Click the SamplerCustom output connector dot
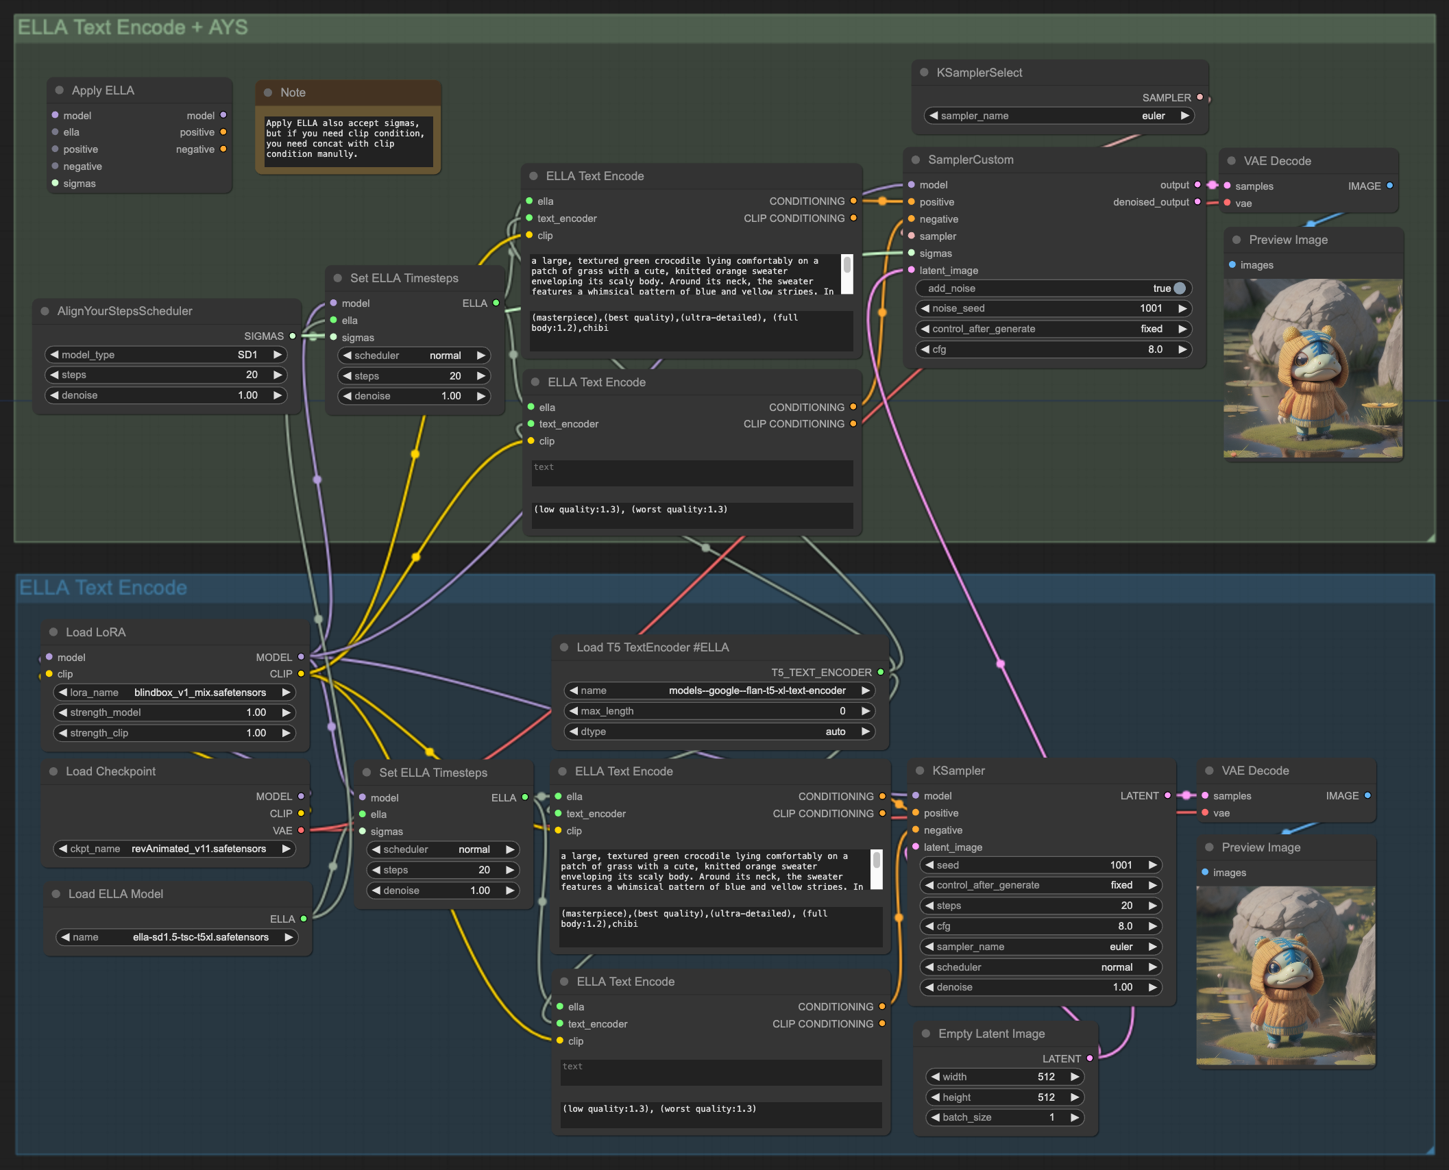1449x1170 pixels. click(x=1197, y=185)
